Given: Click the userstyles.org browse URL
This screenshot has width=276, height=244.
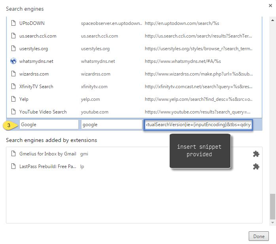Looking at the screenshot, I should pyautogui.click(x=198, y=49).
